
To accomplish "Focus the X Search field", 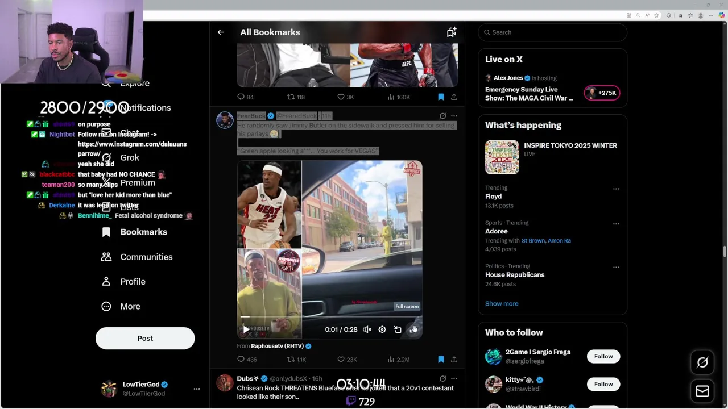I will (552, 32).
